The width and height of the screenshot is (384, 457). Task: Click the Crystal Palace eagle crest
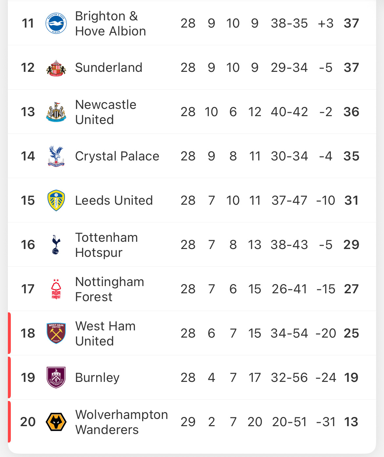click(x=56, y=156)
